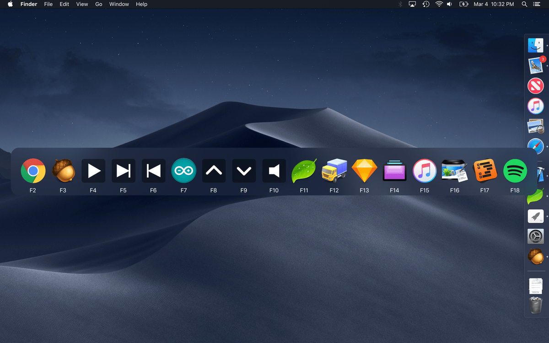The image size is (549, 343).
Task: Open the DOCX document in the Dock
Action: click(x=536, y=286)
